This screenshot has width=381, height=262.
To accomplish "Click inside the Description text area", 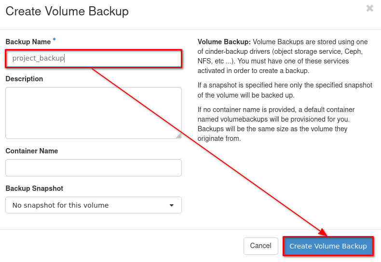I will tap(93, 113).
